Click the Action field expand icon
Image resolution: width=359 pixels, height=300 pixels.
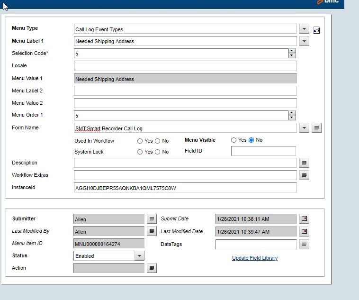coord(151,268)
